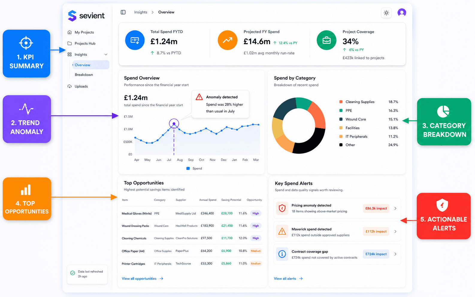Sort by Saving Potential column header
The width and height of the screenshot is (475, 297).
point(231,200)
